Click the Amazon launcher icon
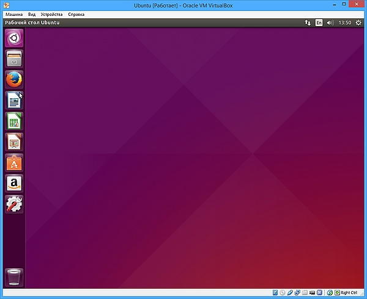This screenshot has height=299, width=367. pyautogui.click(x=13, y=183)
